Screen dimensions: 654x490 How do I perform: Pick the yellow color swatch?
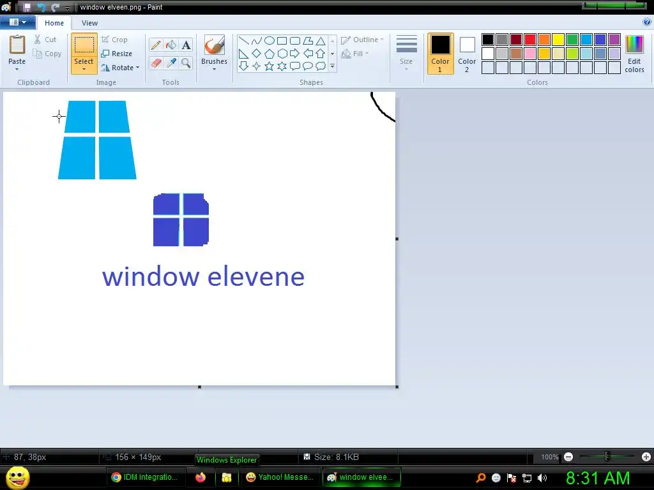(x=558, y=40)
